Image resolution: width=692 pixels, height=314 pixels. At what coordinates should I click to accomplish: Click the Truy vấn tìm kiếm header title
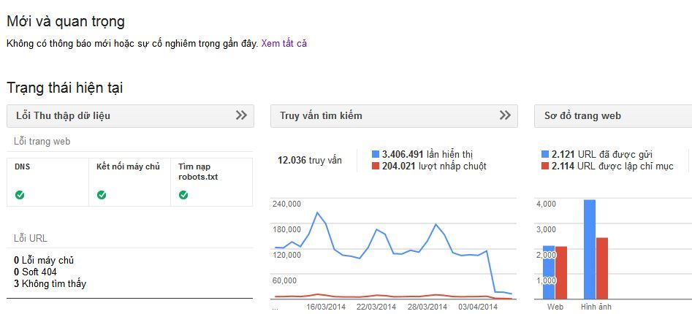coord(321,115)
